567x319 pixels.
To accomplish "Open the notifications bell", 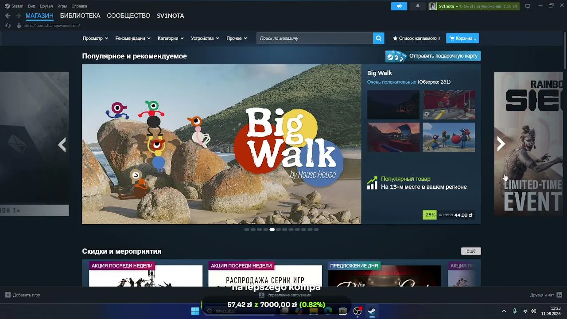I will [418, 6].
